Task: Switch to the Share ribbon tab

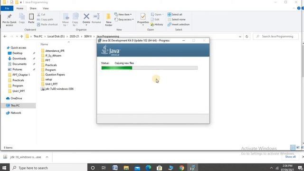Action: coord(33,9)
